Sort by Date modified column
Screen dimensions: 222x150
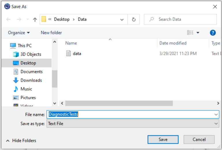173,43
